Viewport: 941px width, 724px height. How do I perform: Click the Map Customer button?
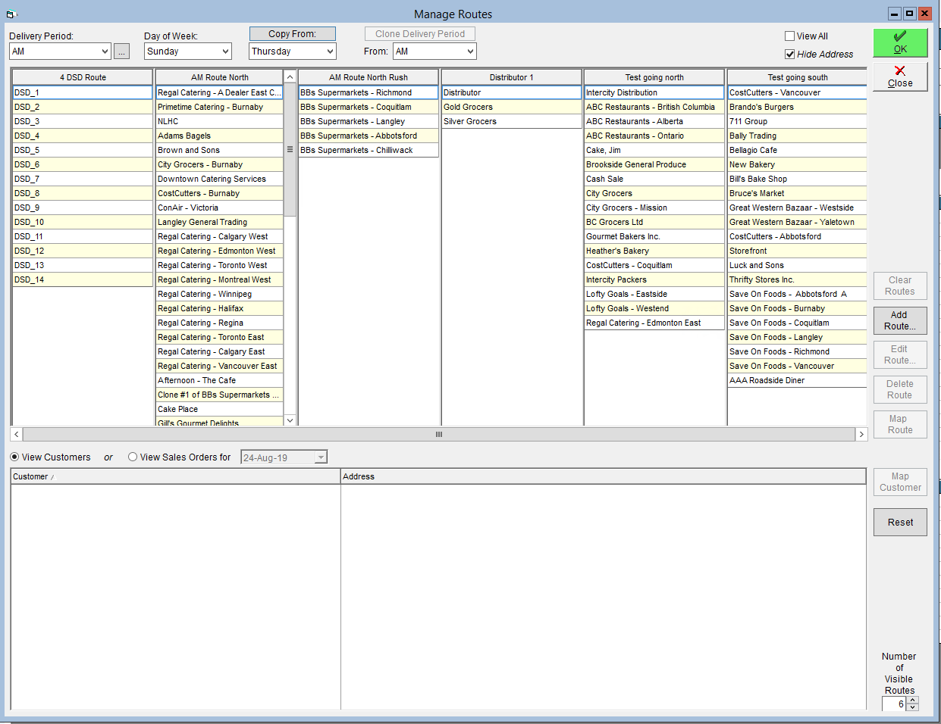[x=900, y=482]
